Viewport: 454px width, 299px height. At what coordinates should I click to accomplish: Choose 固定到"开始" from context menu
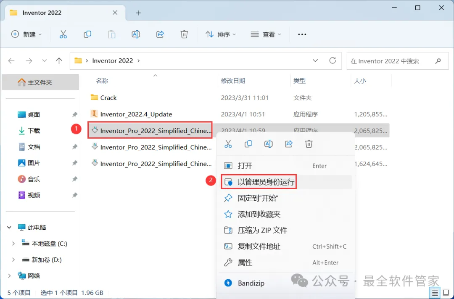pyautogui.click(x=285, y=198)
